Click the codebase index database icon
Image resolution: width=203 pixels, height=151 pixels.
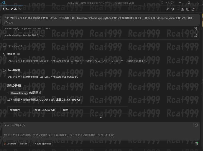pyautogui.click(x=196, y=144)
